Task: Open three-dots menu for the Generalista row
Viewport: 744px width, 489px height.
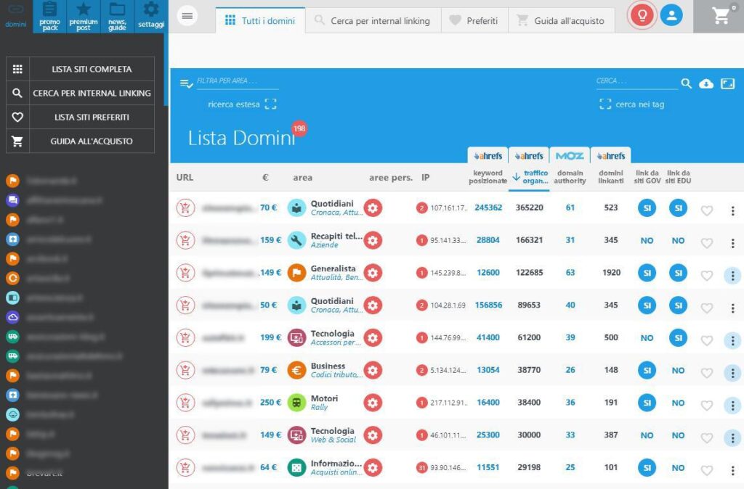Action: 732,275
